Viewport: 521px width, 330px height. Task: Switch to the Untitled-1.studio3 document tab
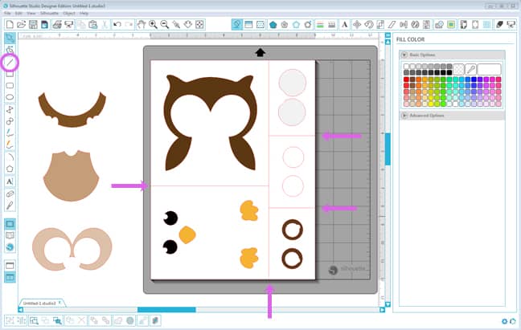[x=39, y=303]
